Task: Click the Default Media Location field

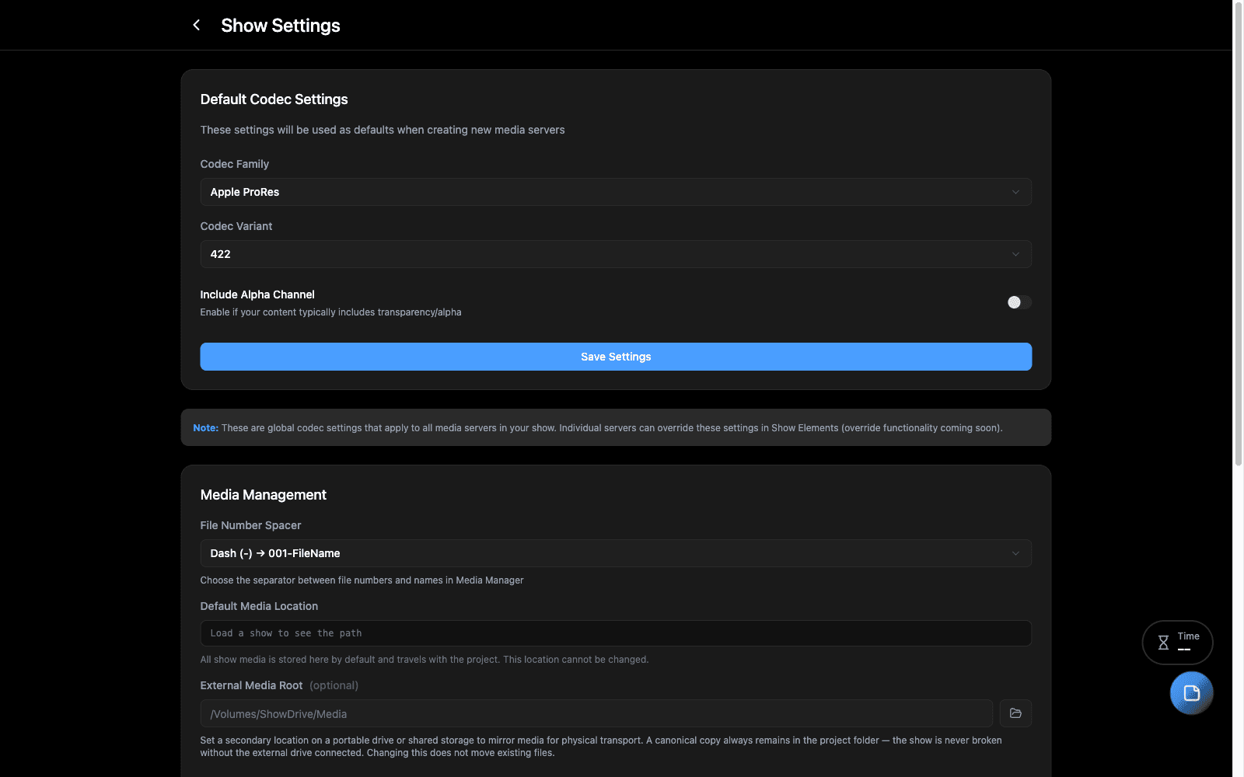Action: coord(616,633)
